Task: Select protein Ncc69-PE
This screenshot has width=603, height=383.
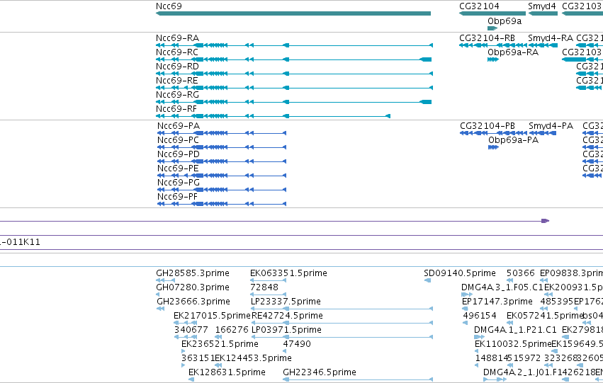Action: pos(222,176)
